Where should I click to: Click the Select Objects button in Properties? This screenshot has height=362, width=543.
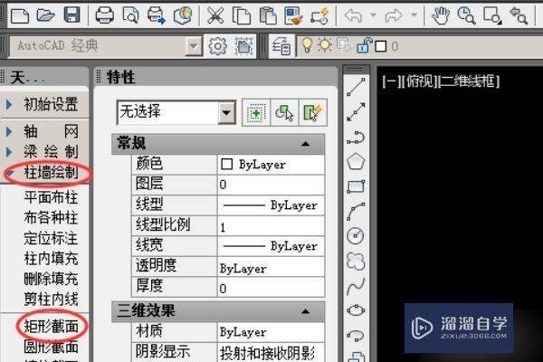coord(284,113)
